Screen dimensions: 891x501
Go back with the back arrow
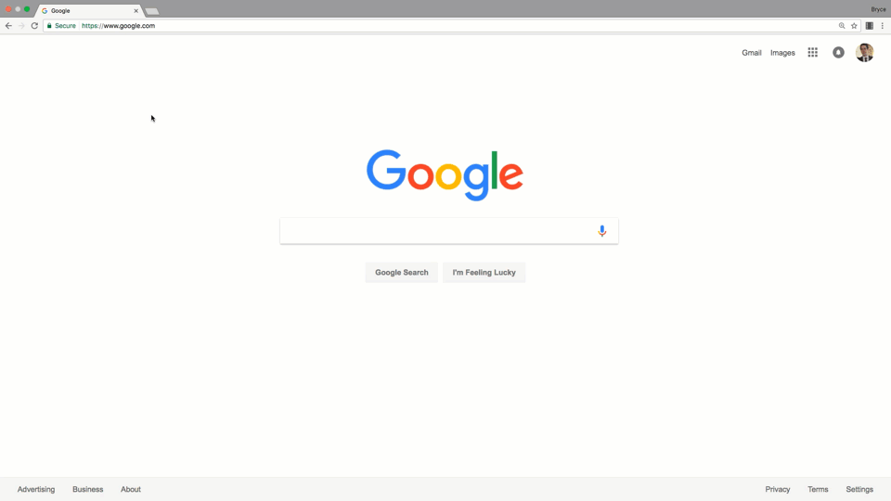(8, 26)
